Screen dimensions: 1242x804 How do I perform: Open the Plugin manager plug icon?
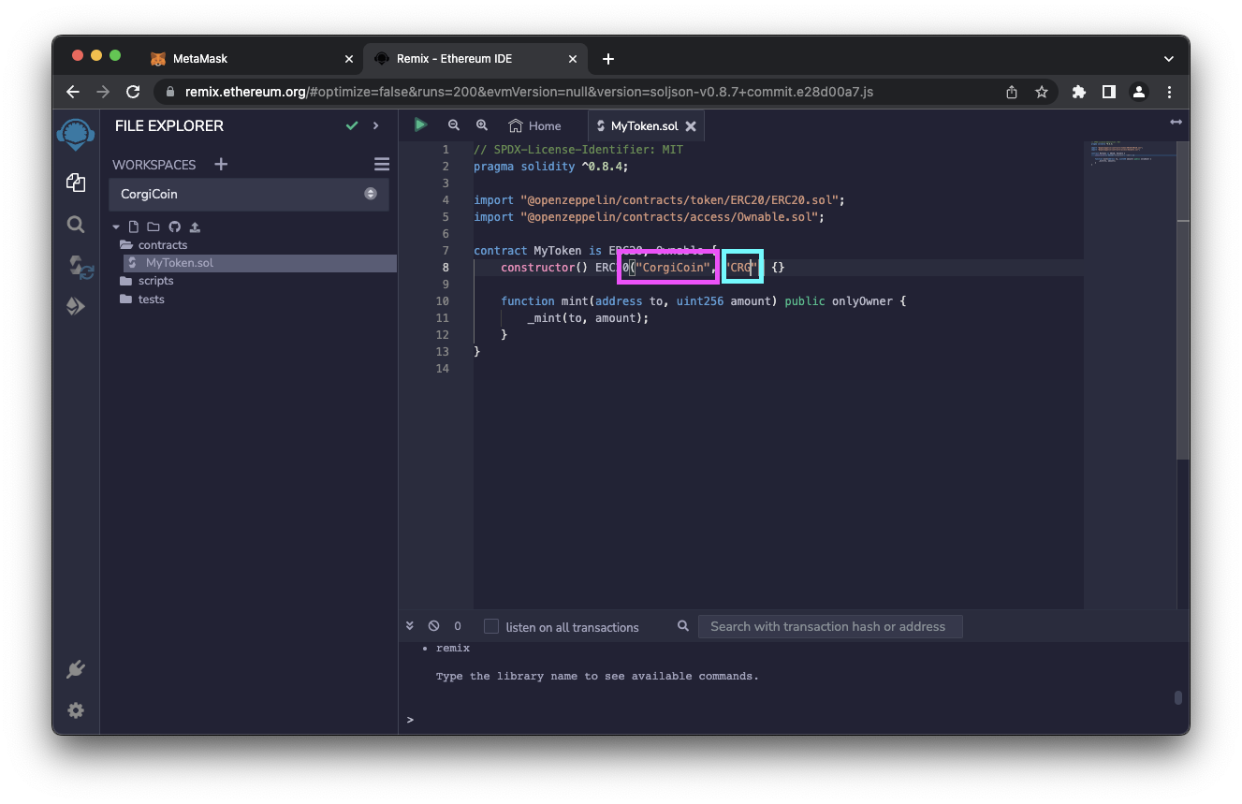point(76,669)
